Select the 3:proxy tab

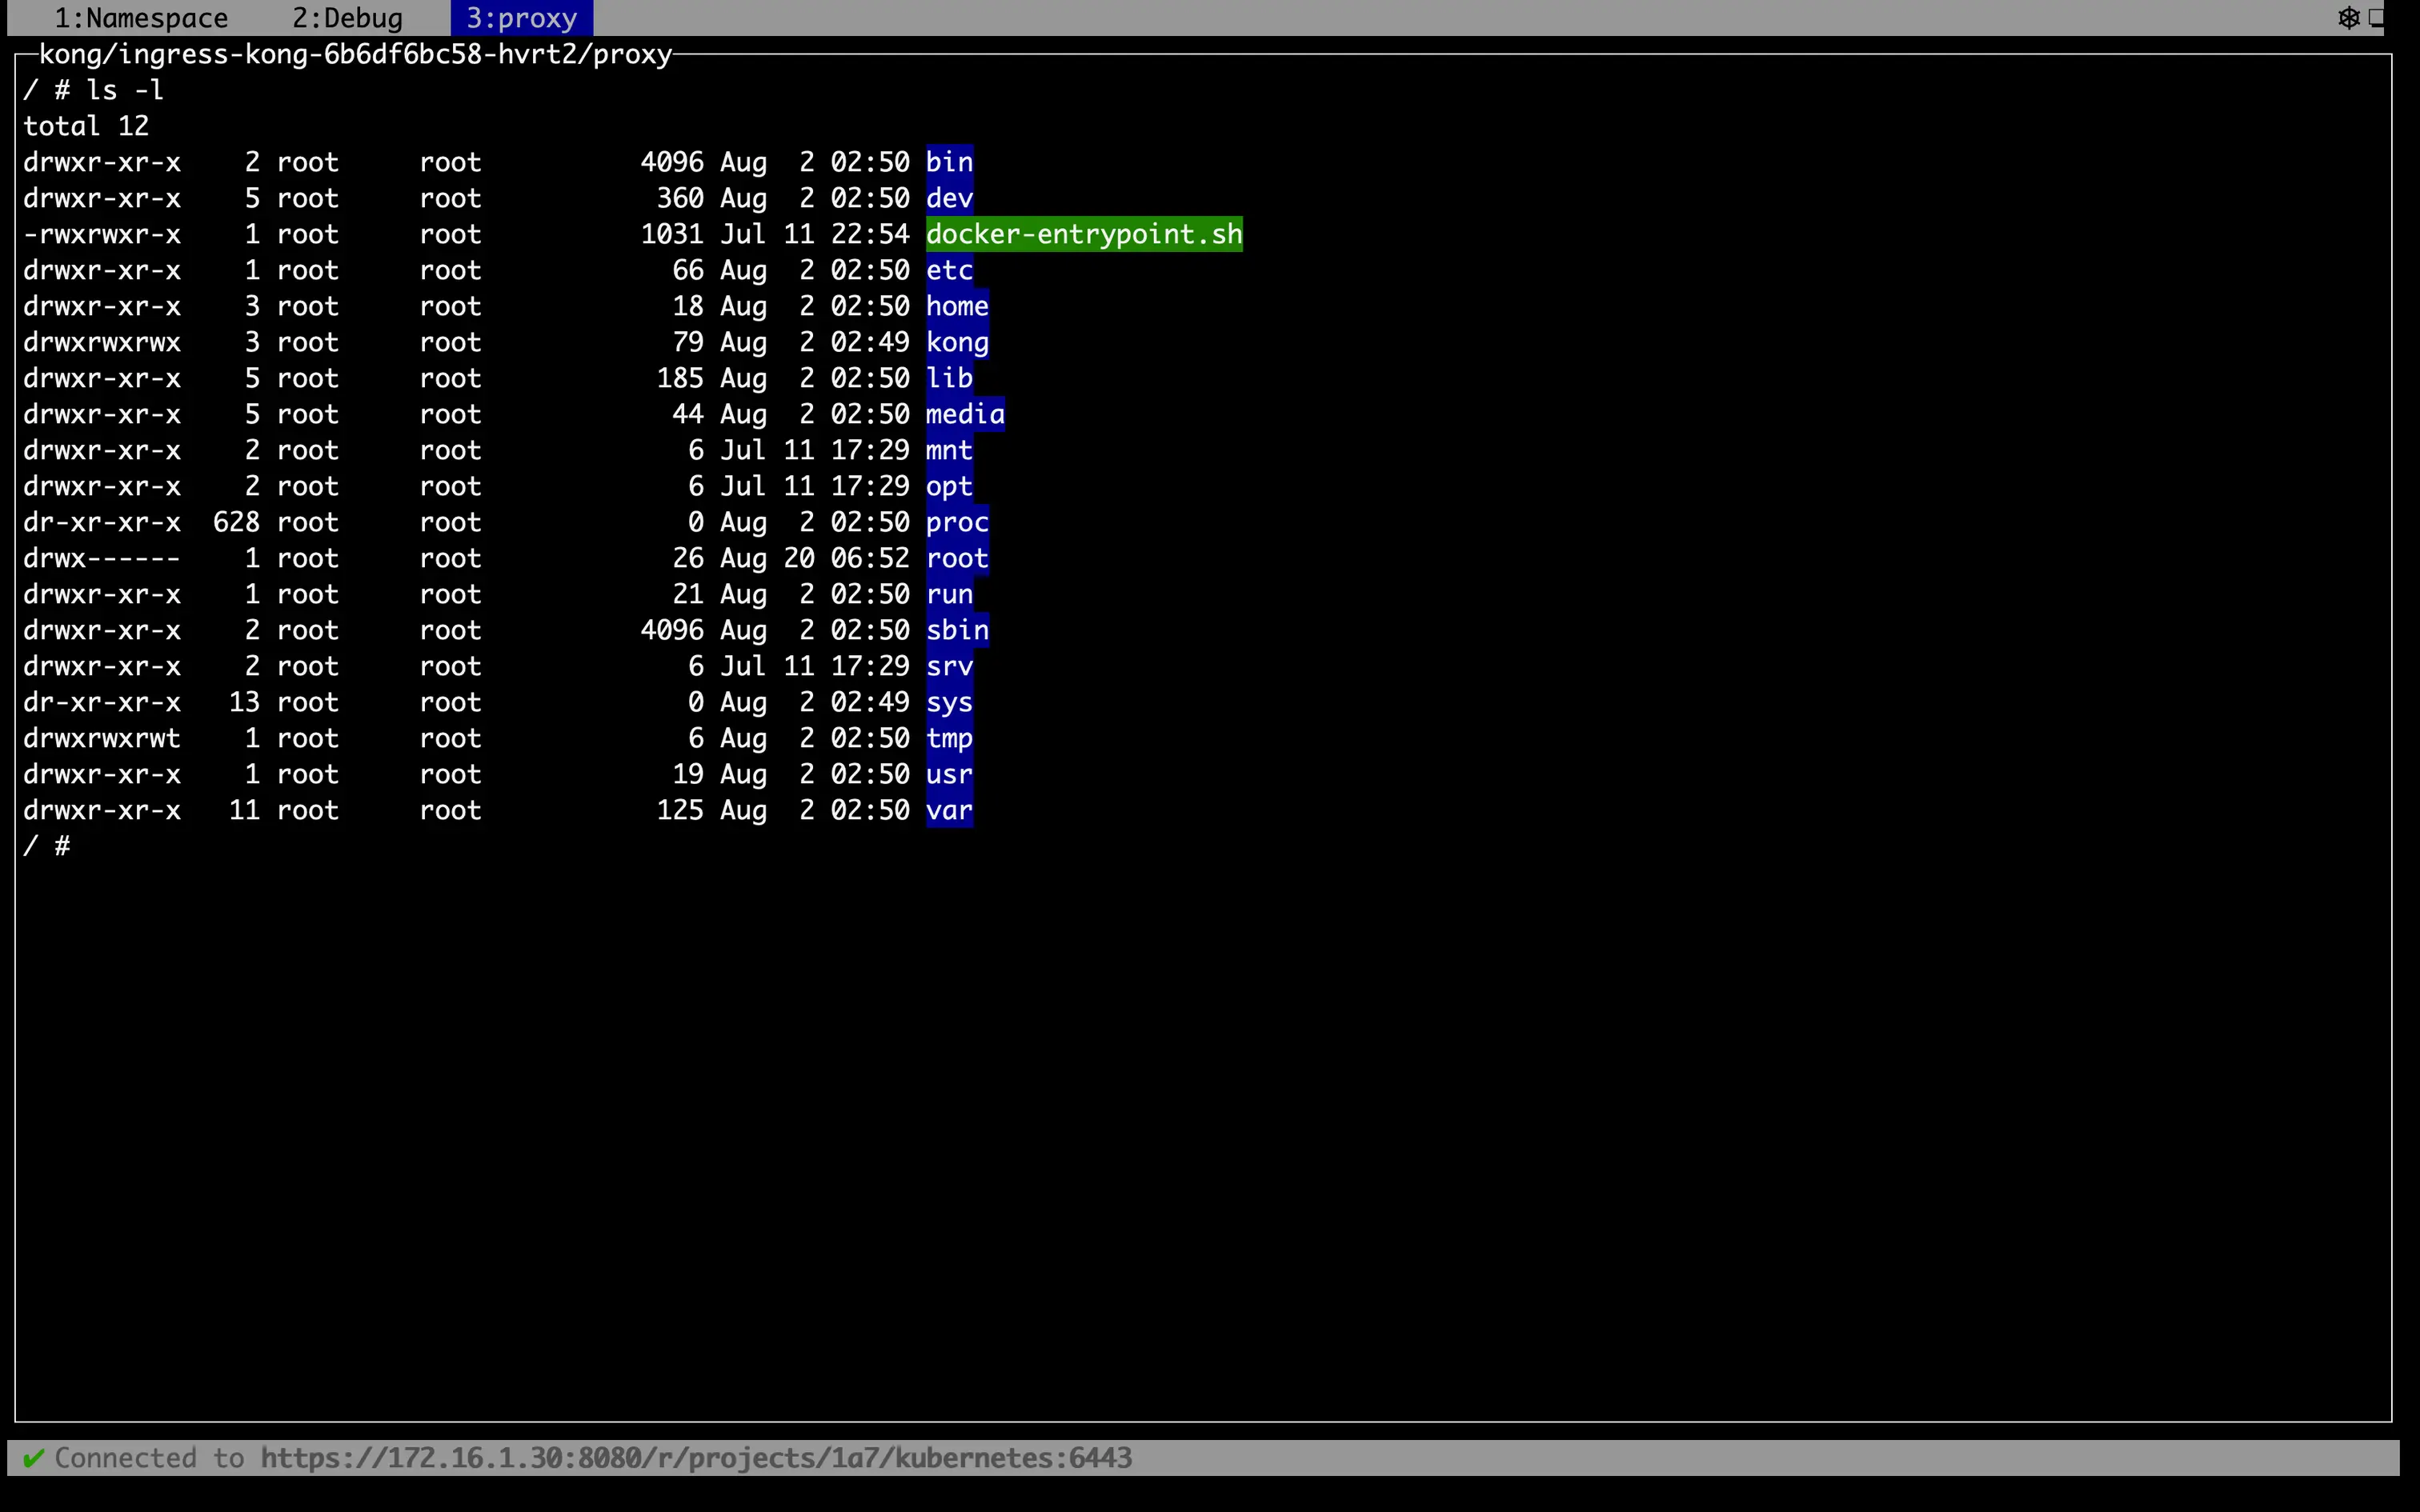tap(521, 18)
